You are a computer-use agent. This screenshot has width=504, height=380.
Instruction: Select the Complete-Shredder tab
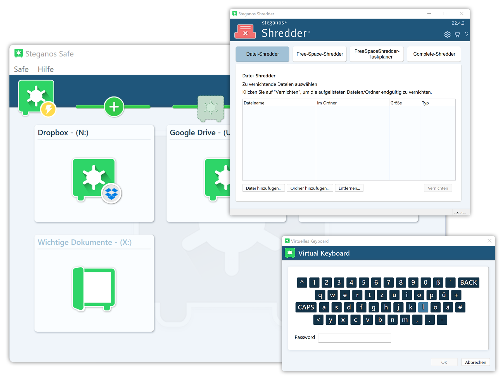click(434, 54)
